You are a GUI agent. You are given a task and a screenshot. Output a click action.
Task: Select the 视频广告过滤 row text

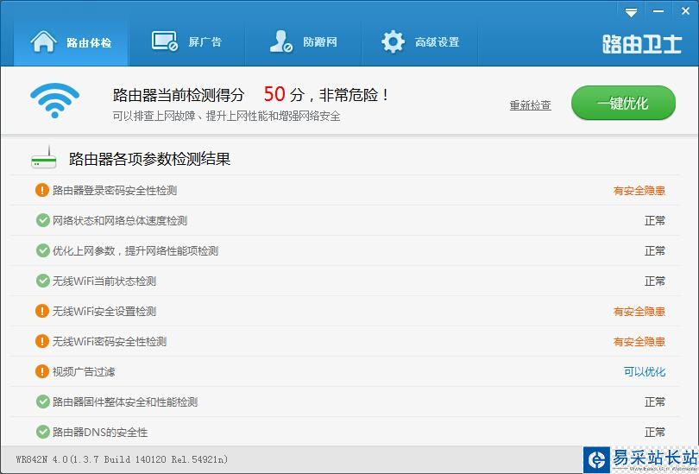(84, 372)
